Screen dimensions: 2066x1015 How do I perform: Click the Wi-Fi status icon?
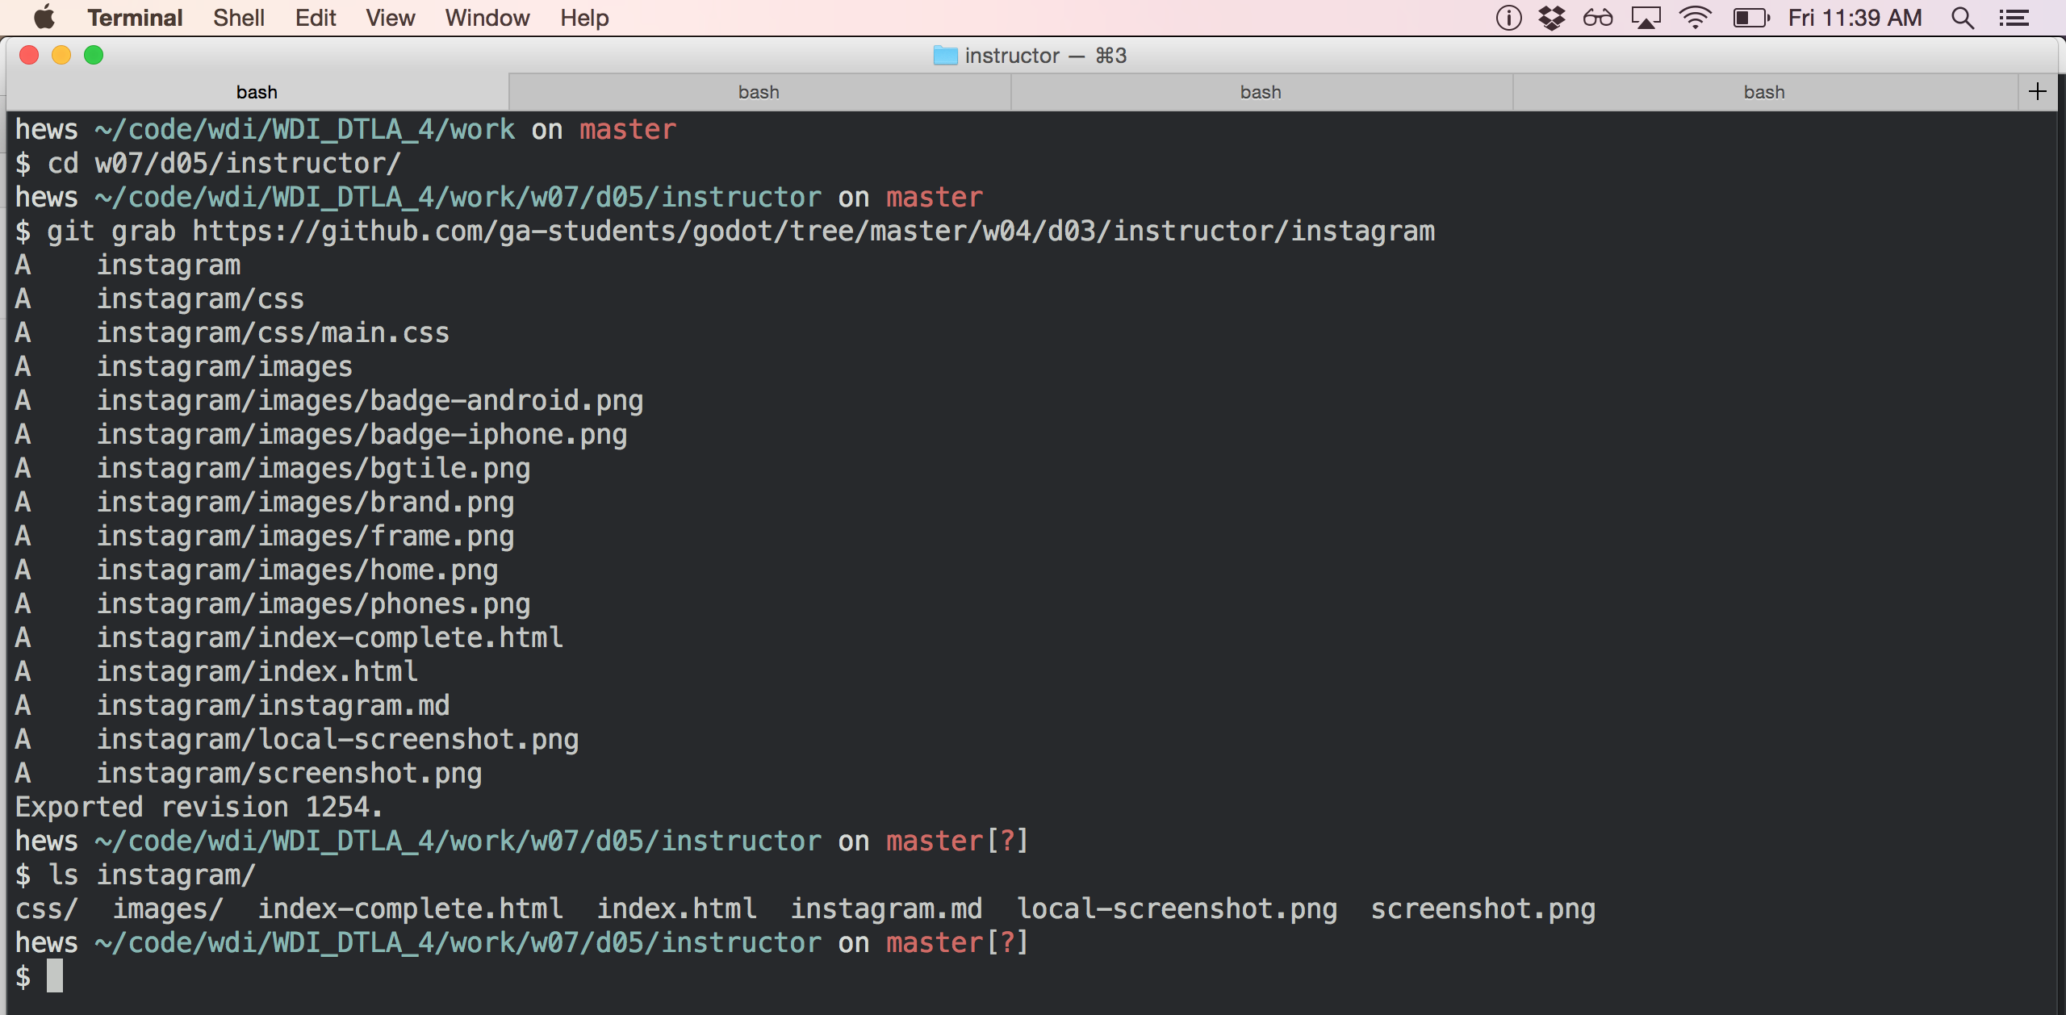pyautogui.click(x=1695, y=18)
